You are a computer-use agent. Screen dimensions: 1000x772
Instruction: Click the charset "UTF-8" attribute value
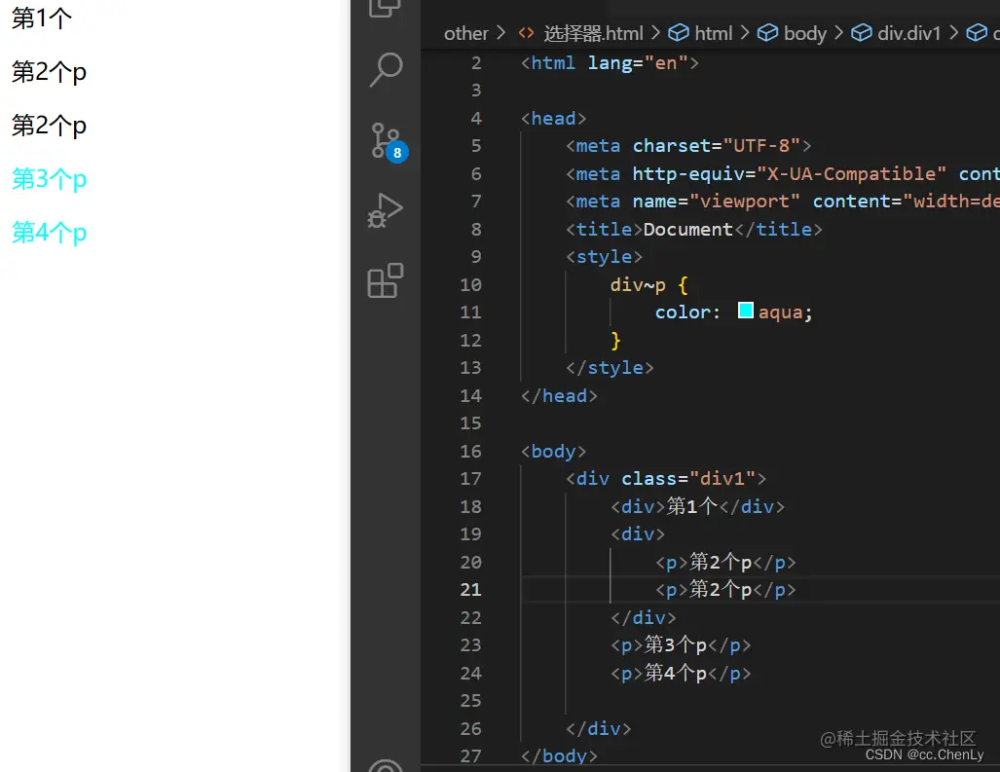coord(761,146)
